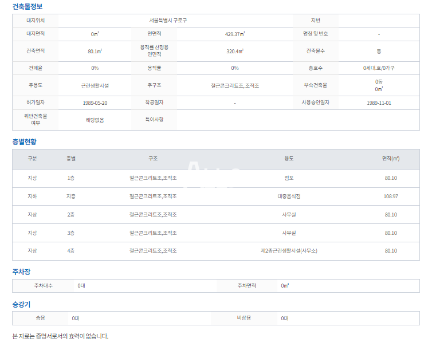Select the 비상용 elevator count 0대
The width and height of the screenshot is (428, 350).
[285, 318]
